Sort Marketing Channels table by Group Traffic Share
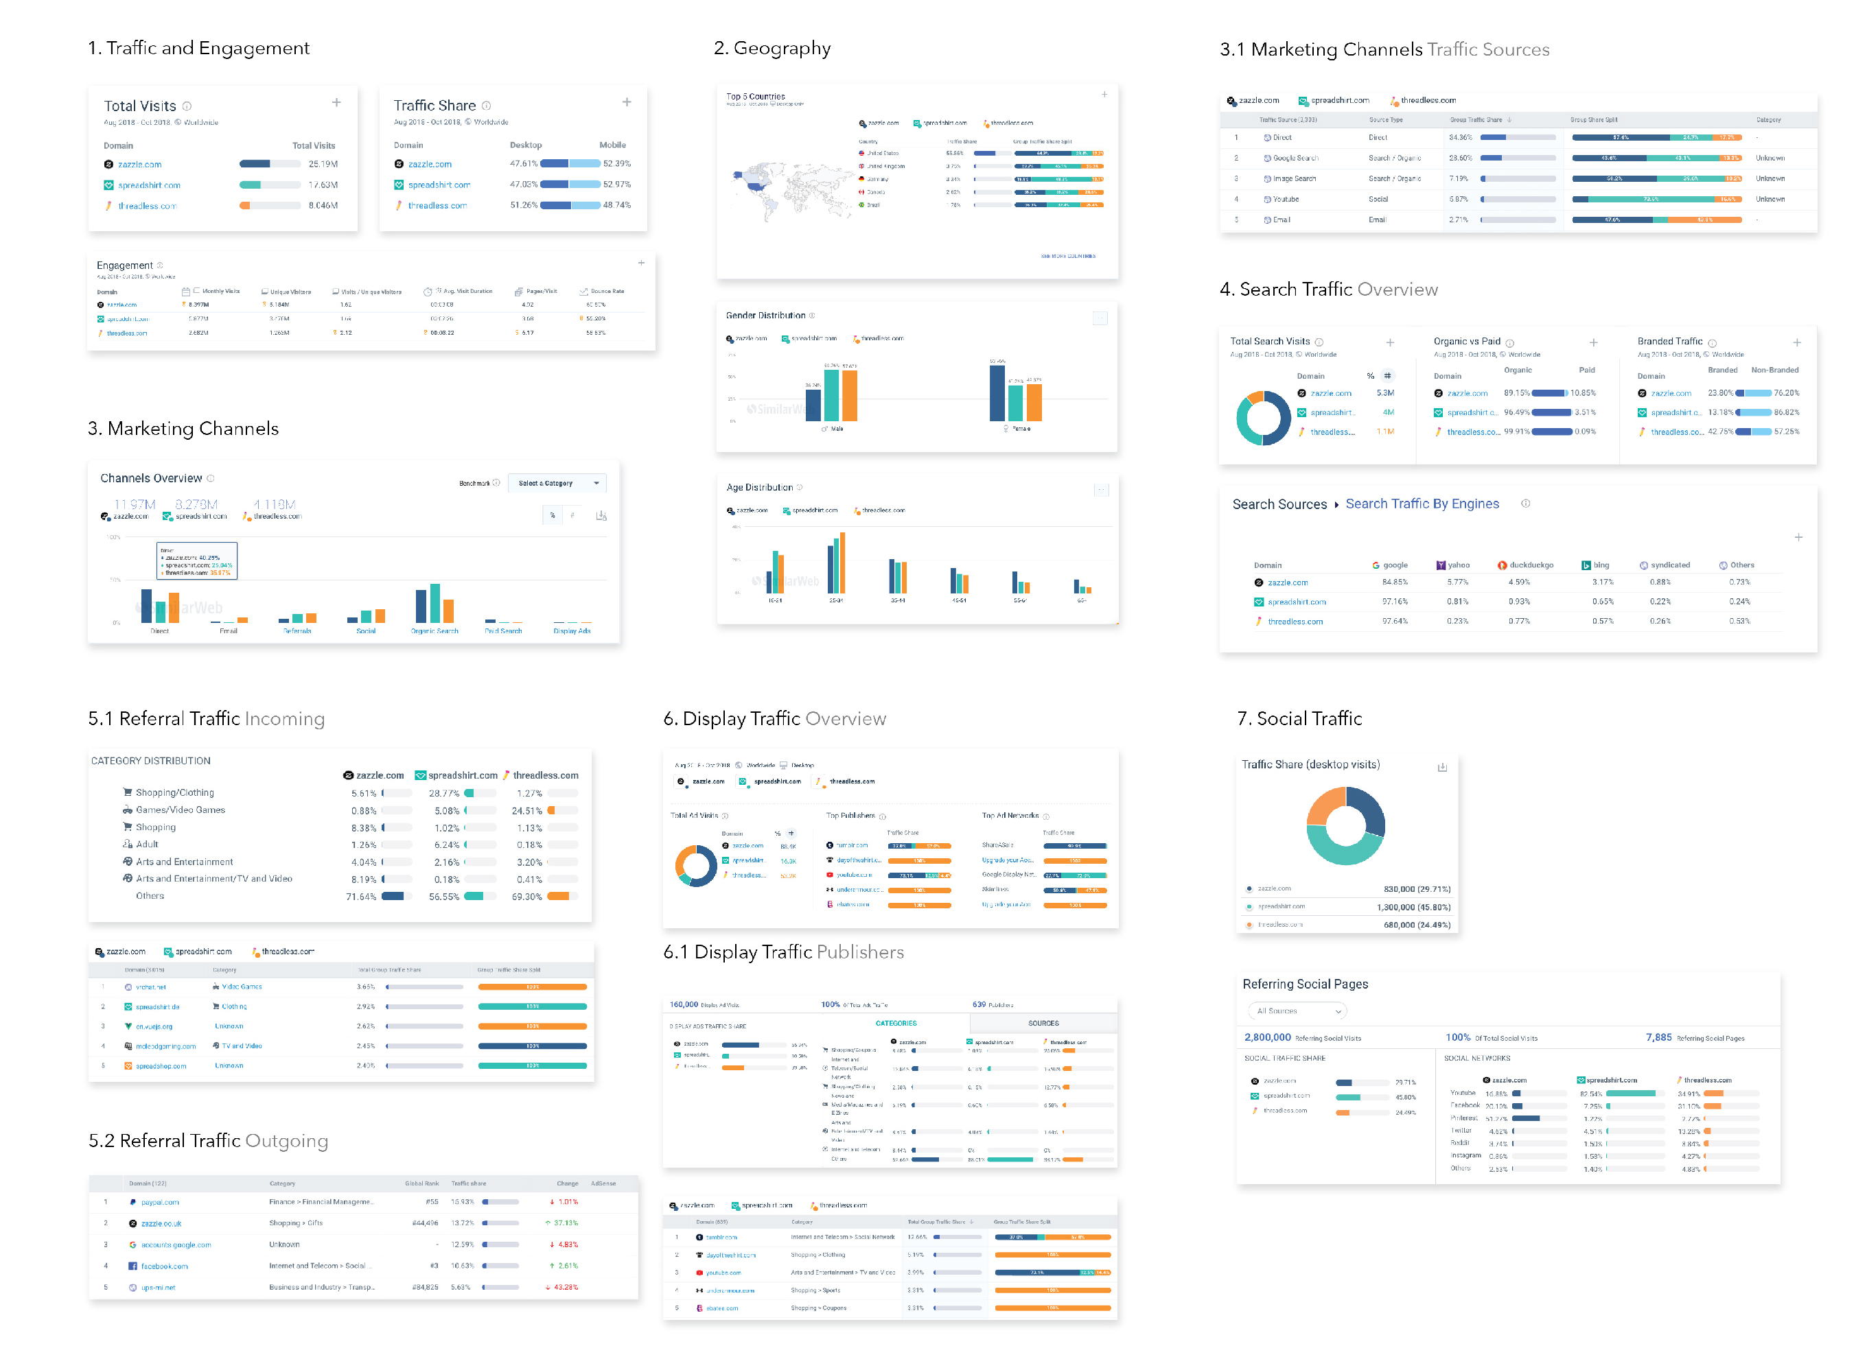 pyautogui.click(x=1480, y=120)
